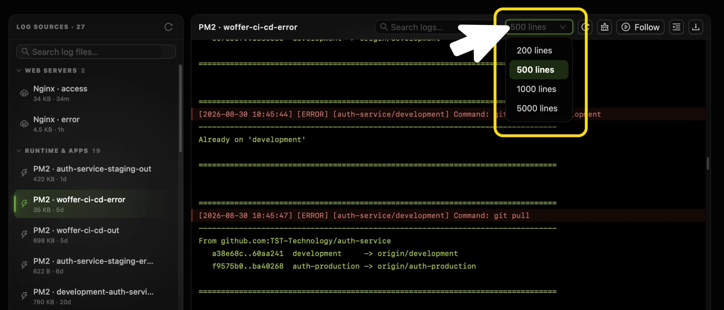Toggle line wrap icon in toolbar
724x310 pixels.
click(x=676, y=27)
